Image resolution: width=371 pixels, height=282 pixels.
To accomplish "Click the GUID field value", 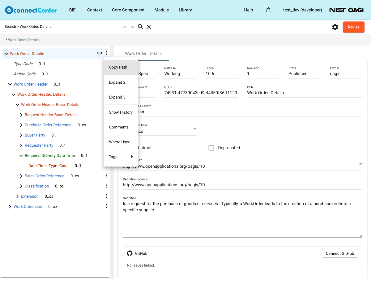I will tap(201, 93).
